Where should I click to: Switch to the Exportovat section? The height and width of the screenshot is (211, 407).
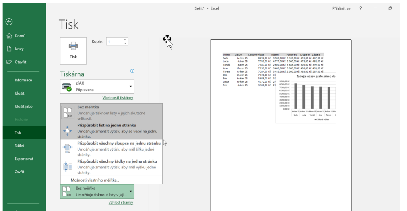(24, 159)
